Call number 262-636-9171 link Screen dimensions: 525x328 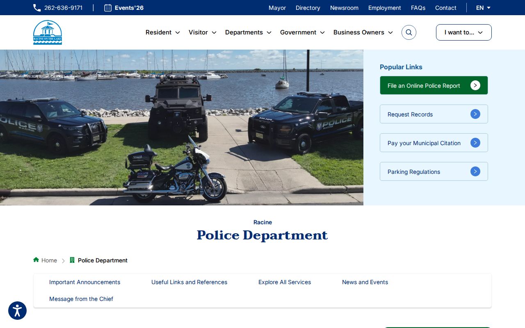point(63,8)
